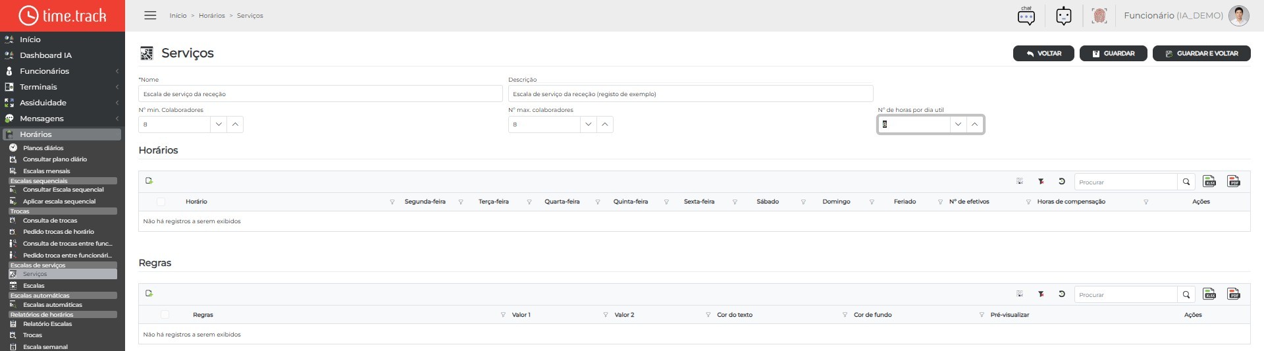
Task: Increase Nº max. colaboradores value
Action: pyautogui.click(x=605, y=124)
